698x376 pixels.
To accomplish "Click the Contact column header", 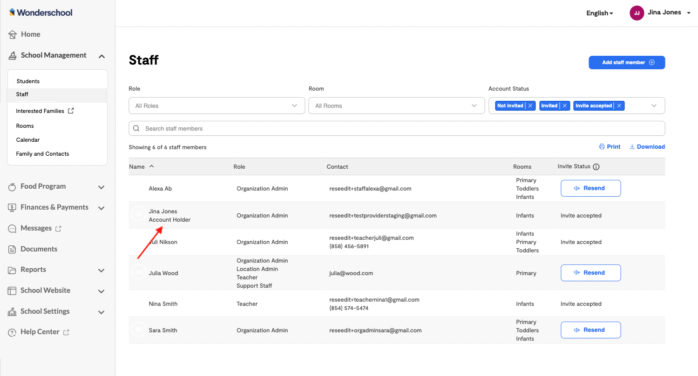I will tap(338, 167).
